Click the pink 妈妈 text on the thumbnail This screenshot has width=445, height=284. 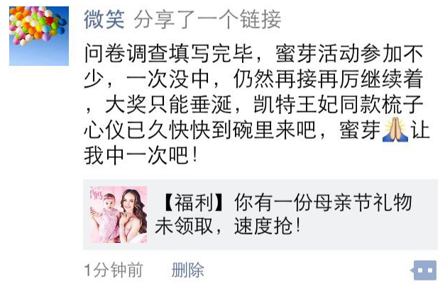[x=96, y=194]
